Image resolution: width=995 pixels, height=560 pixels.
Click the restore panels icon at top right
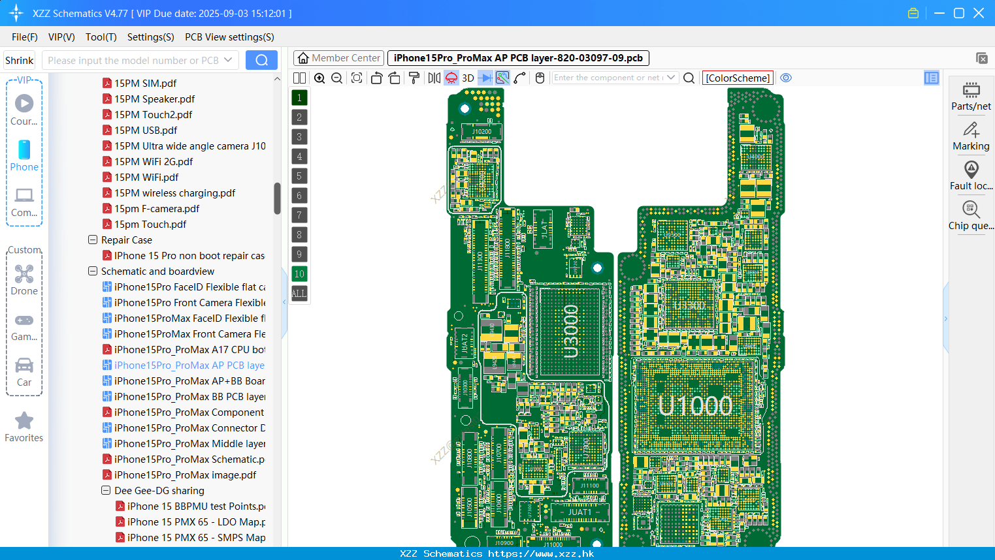(x=981, y=58)
